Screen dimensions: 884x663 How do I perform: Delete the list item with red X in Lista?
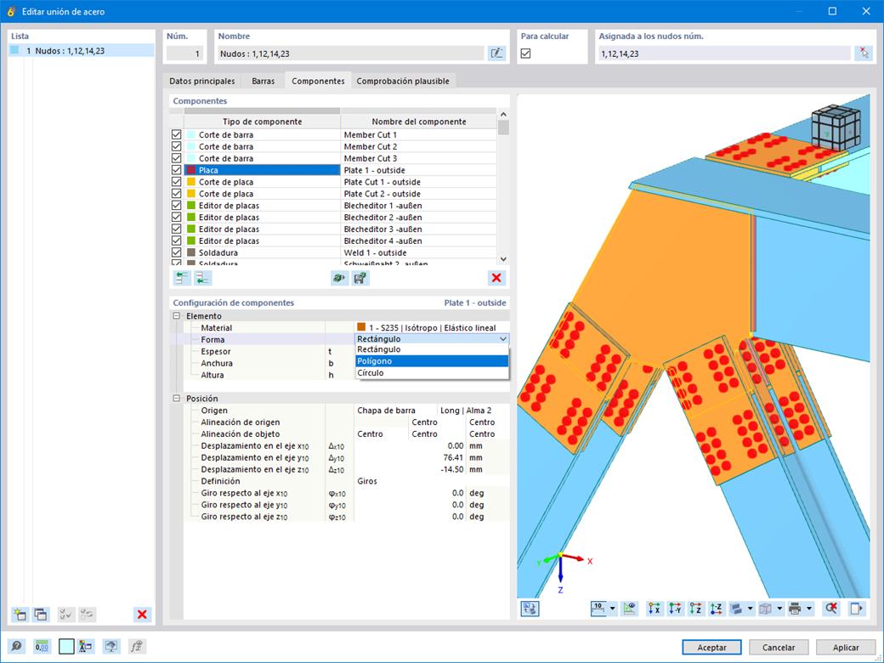143,615
